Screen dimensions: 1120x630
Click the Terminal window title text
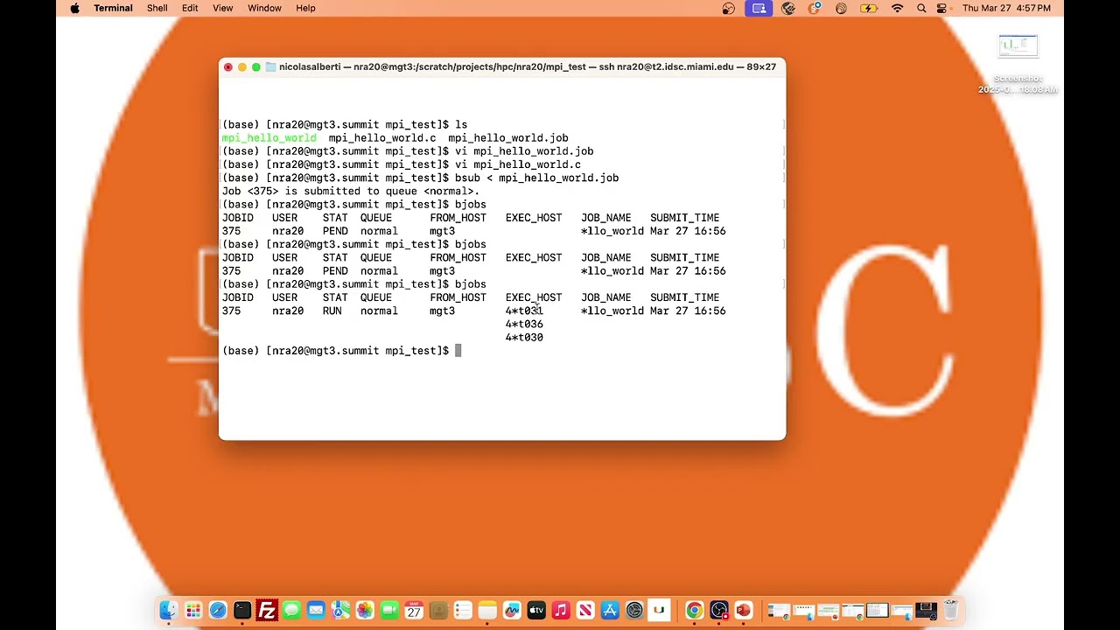(528, 67)
